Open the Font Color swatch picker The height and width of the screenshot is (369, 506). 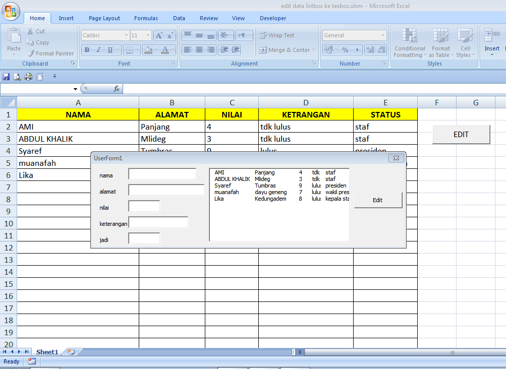pyautogui.click(x=172, y=49)
